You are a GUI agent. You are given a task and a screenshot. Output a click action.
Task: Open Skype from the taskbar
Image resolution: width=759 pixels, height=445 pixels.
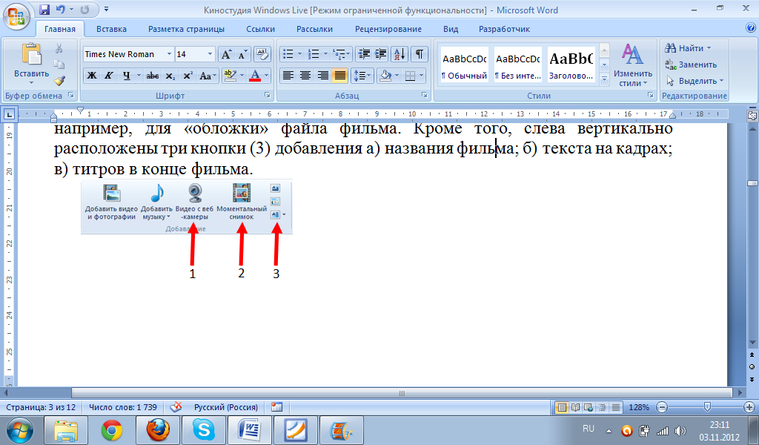coord(203,430)
